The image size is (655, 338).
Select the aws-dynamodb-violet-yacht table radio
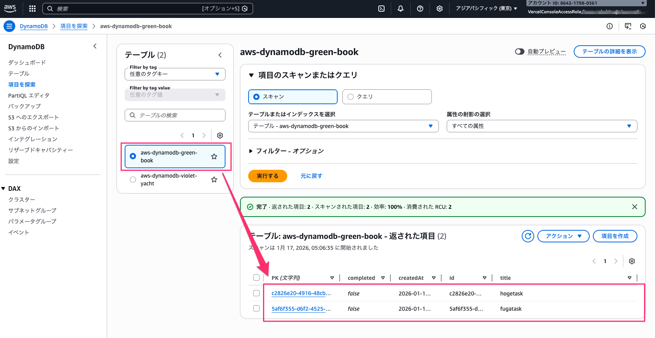click(133, 180)
